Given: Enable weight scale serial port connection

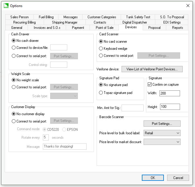Looking at the screenshot, I should [x=14, y=87].
